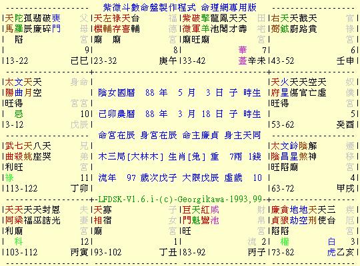This screenshot has width=360, height=266.
Task: Click the 天相 star label
Action: 98,215
